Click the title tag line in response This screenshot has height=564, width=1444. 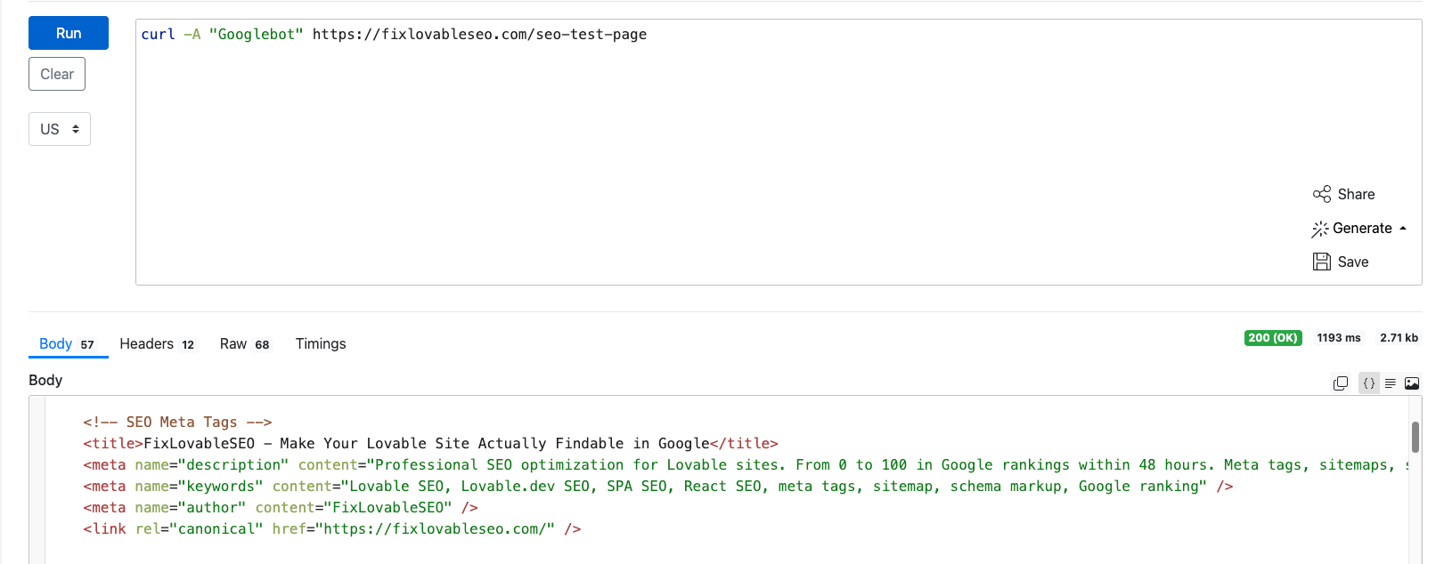click(x=431, y=443)
